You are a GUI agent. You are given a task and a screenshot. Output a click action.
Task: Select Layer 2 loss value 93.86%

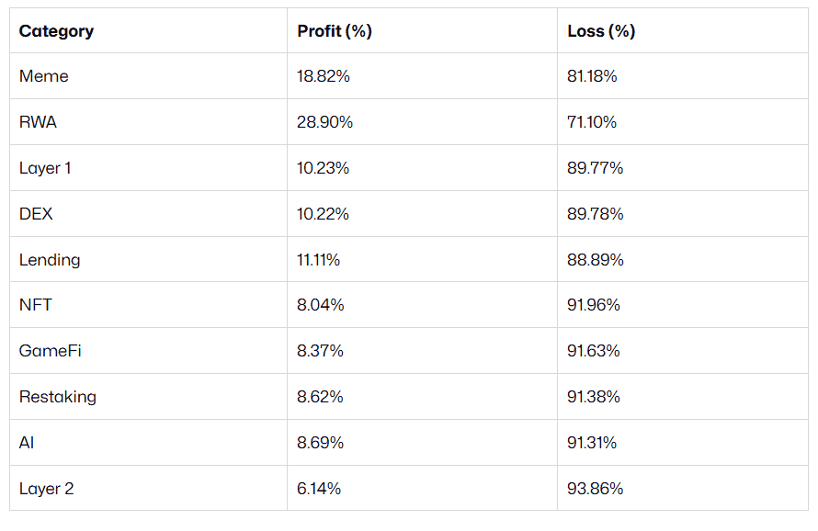pyautogui.click(x=596, y=489)
